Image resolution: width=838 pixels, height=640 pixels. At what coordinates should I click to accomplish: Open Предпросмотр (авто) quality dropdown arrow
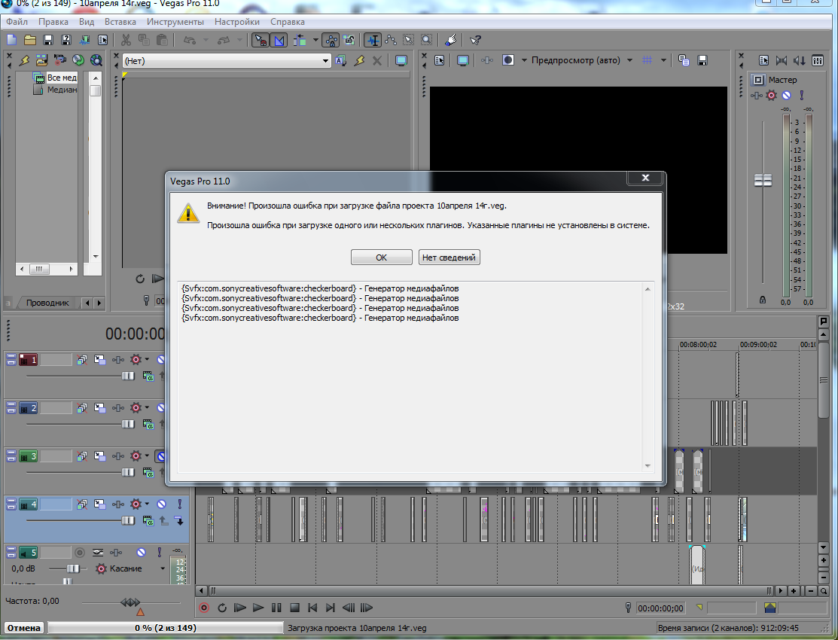(629, 60)
